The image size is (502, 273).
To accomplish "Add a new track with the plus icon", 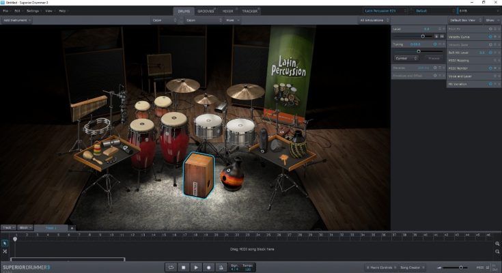I will [x=72, y=227].
